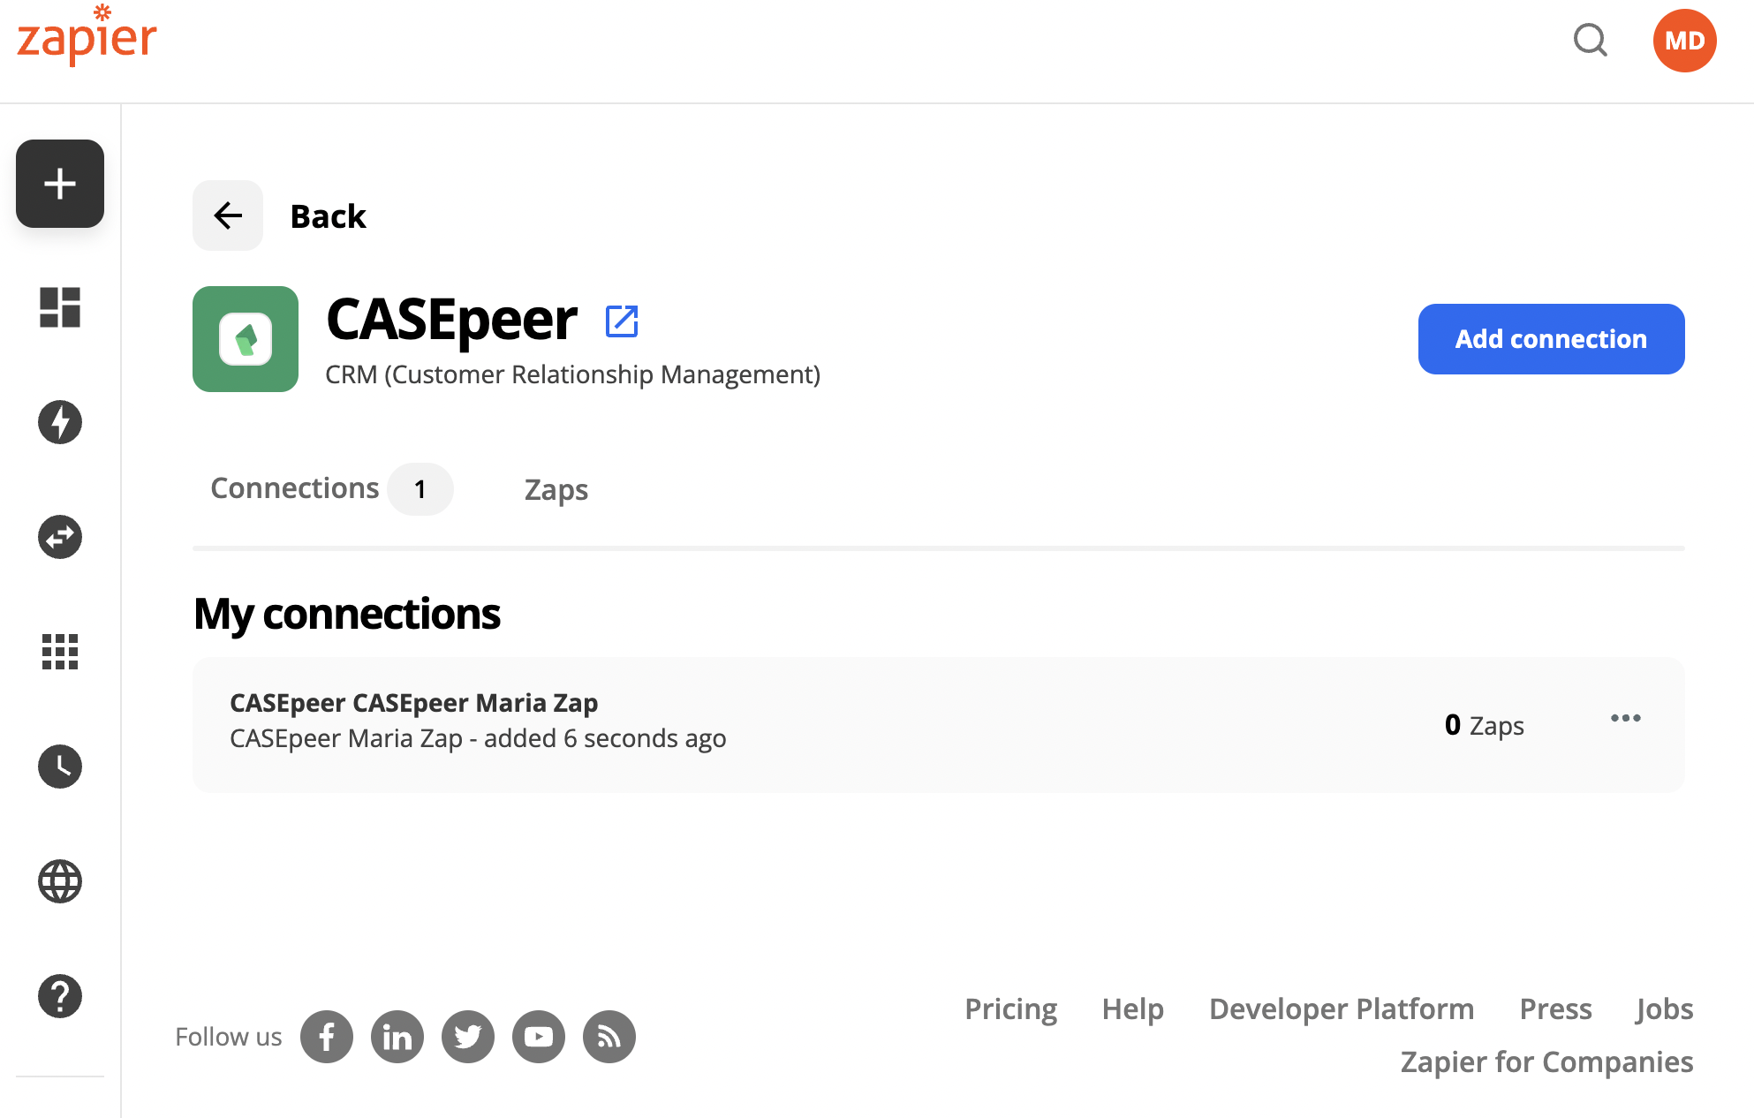Image resolution: width=1754 pixels, height=1118 pixels.
Task: Open the three-dot menu for Maria Zap connection
Action: (x=1626, y=719)
